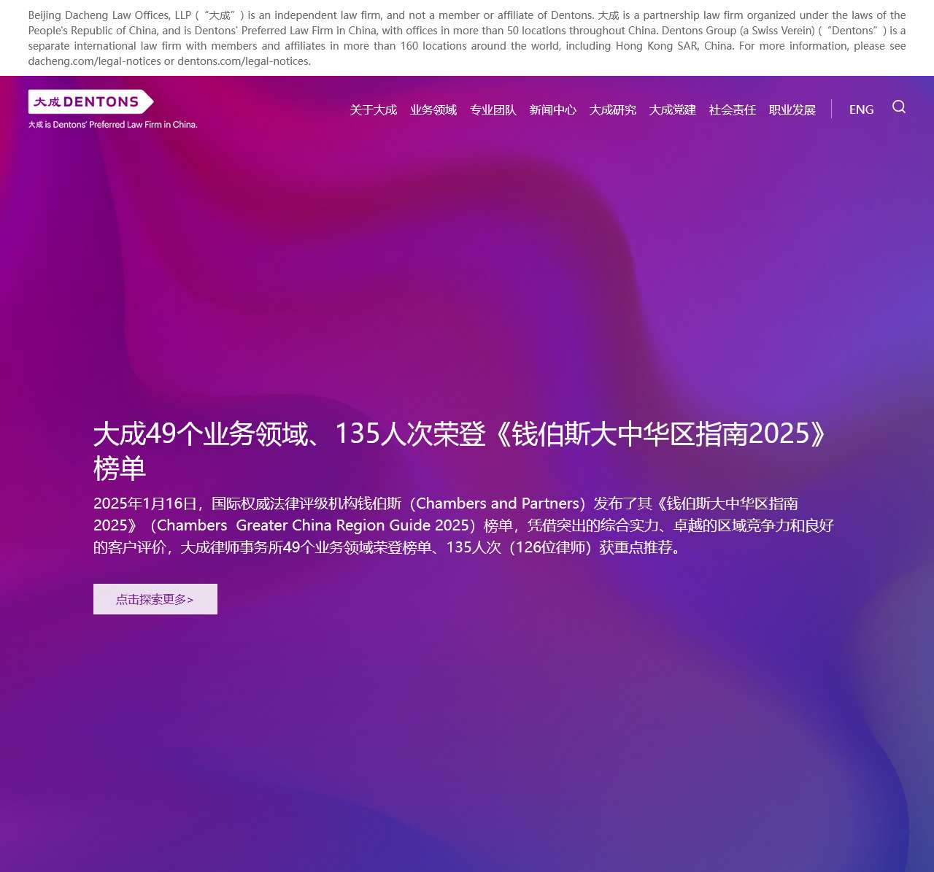Go to 新闻中心 section
The width and height of the screenshot is (934, 872).
click(553, 110)
